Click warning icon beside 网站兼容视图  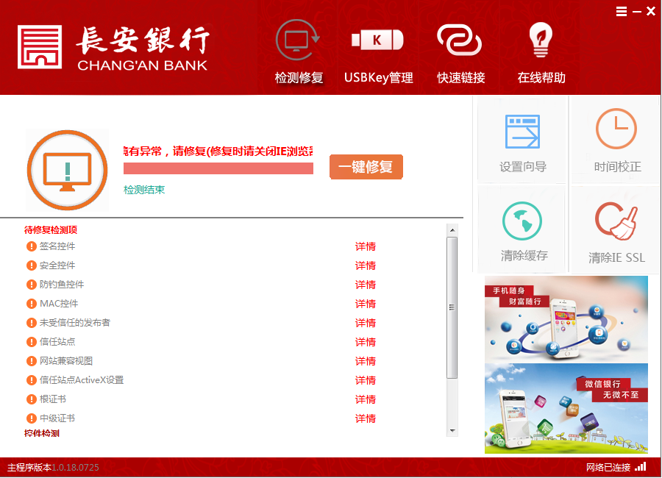[x=31, y=361]
